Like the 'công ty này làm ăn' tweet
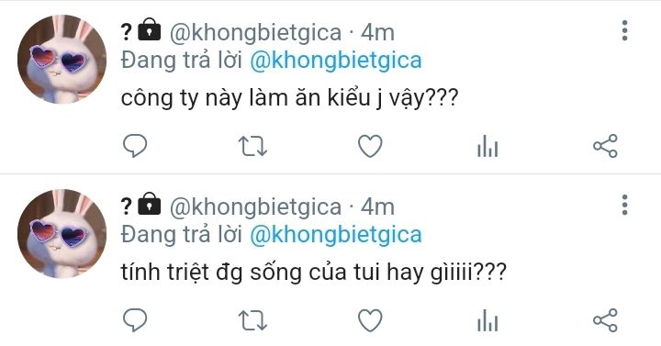Viewport: 661px width, 346px height. (370, 146)
